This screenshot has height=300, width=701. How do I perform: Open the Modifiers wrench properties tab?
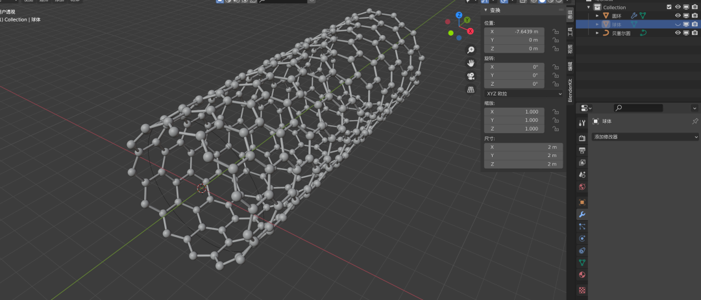[582, 214]
